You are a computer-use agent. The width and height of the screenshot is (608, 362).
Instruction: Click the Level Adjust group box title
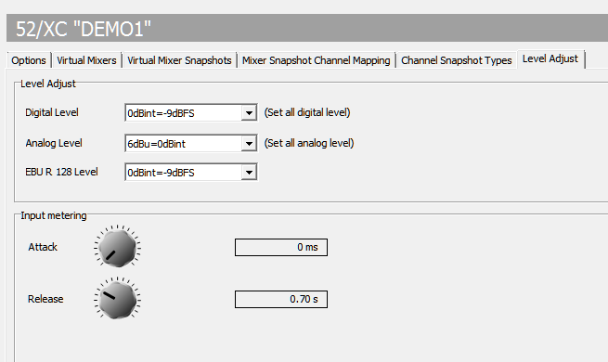[48, 84]
